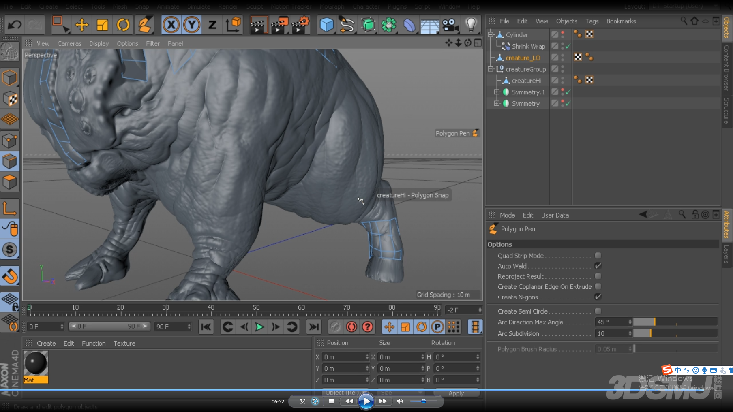Open Objects menu in Object Manager
733x412 pixels.
pos(566,21)
